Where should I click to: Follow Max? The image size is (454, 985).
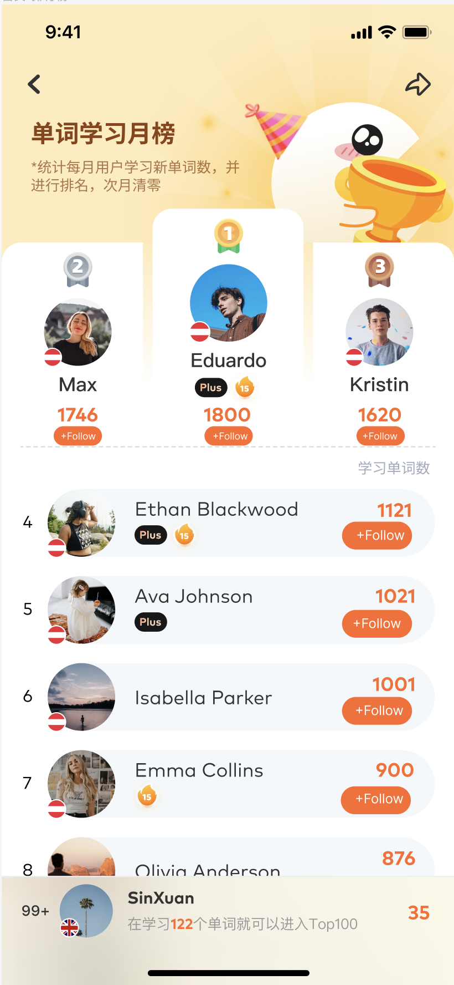[x=78, y=436]
